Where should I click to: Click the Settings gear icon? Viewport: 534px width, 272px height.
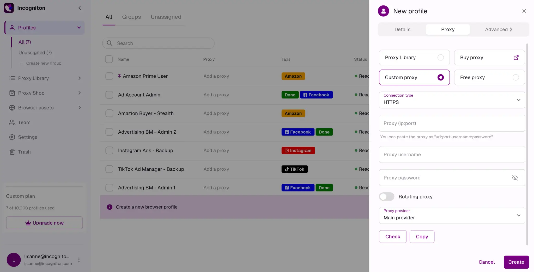pyautogui.click(x=12, y=137)
